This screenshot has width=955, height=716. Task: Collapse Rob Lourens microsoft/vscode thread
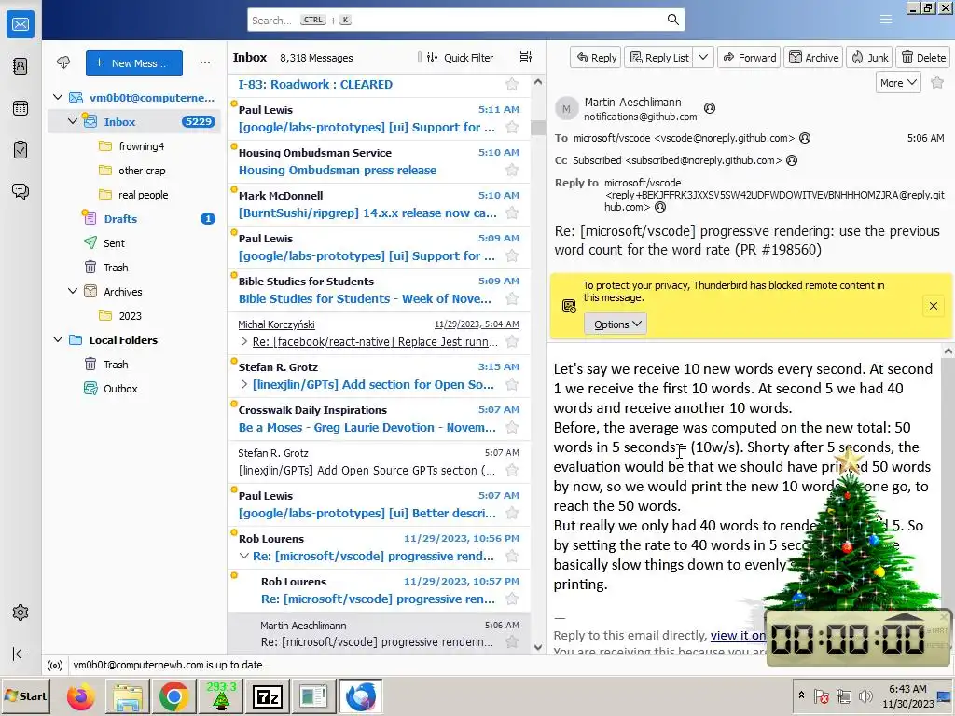coord(244,556)
